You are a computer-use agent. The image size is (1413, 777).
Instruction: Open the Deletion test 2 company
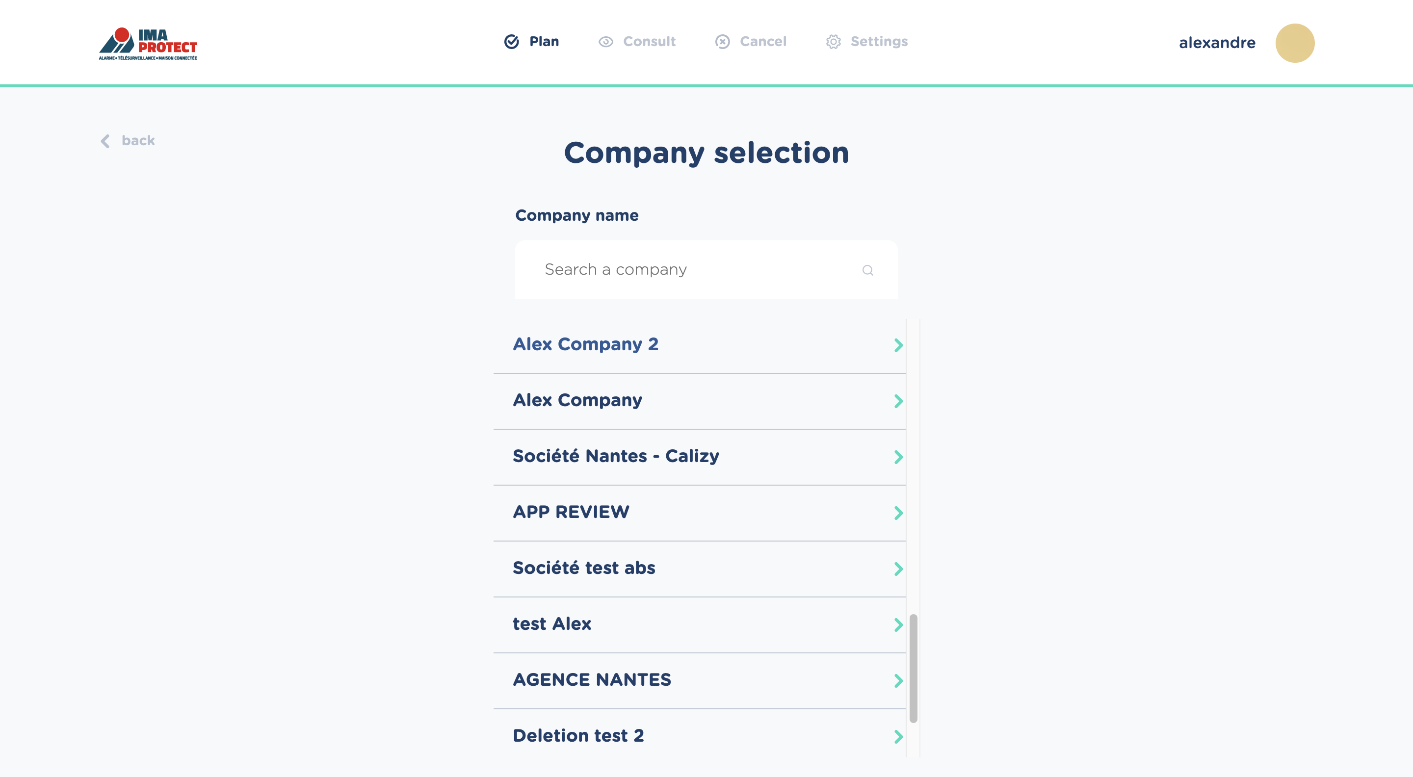pos(579,735)
